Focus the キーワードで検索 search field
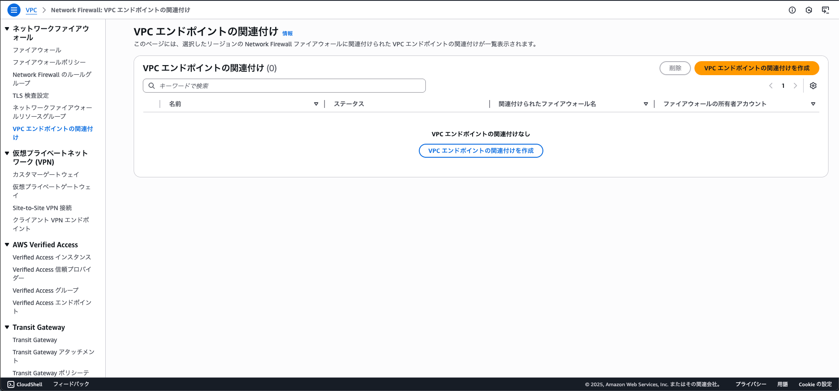The width and height of the screenshot is (839, 391). [284, 86]
